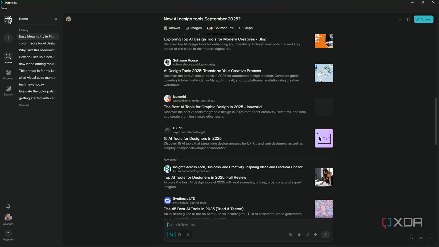This screenshot has height=247, width=439.
Task: Open the Synthesia source thumbnail
Action: coord(324,209)
